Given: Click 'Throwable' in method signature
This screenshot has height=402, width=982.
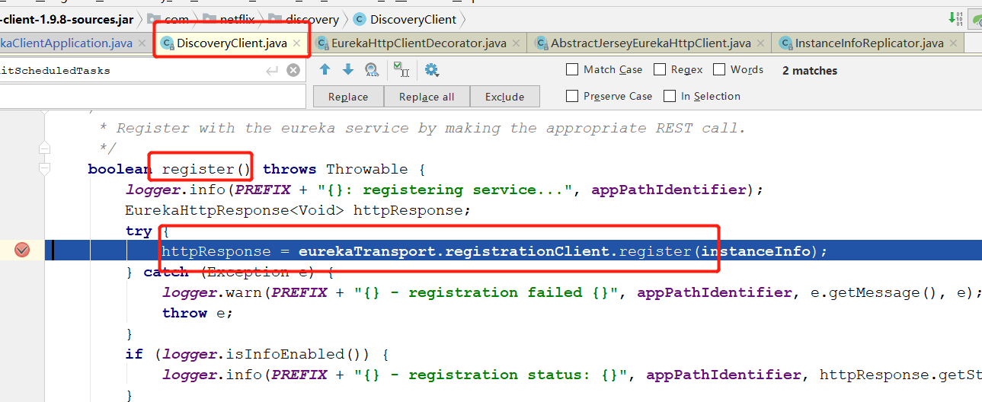Looking at the screenshot, I should point(367,169).
